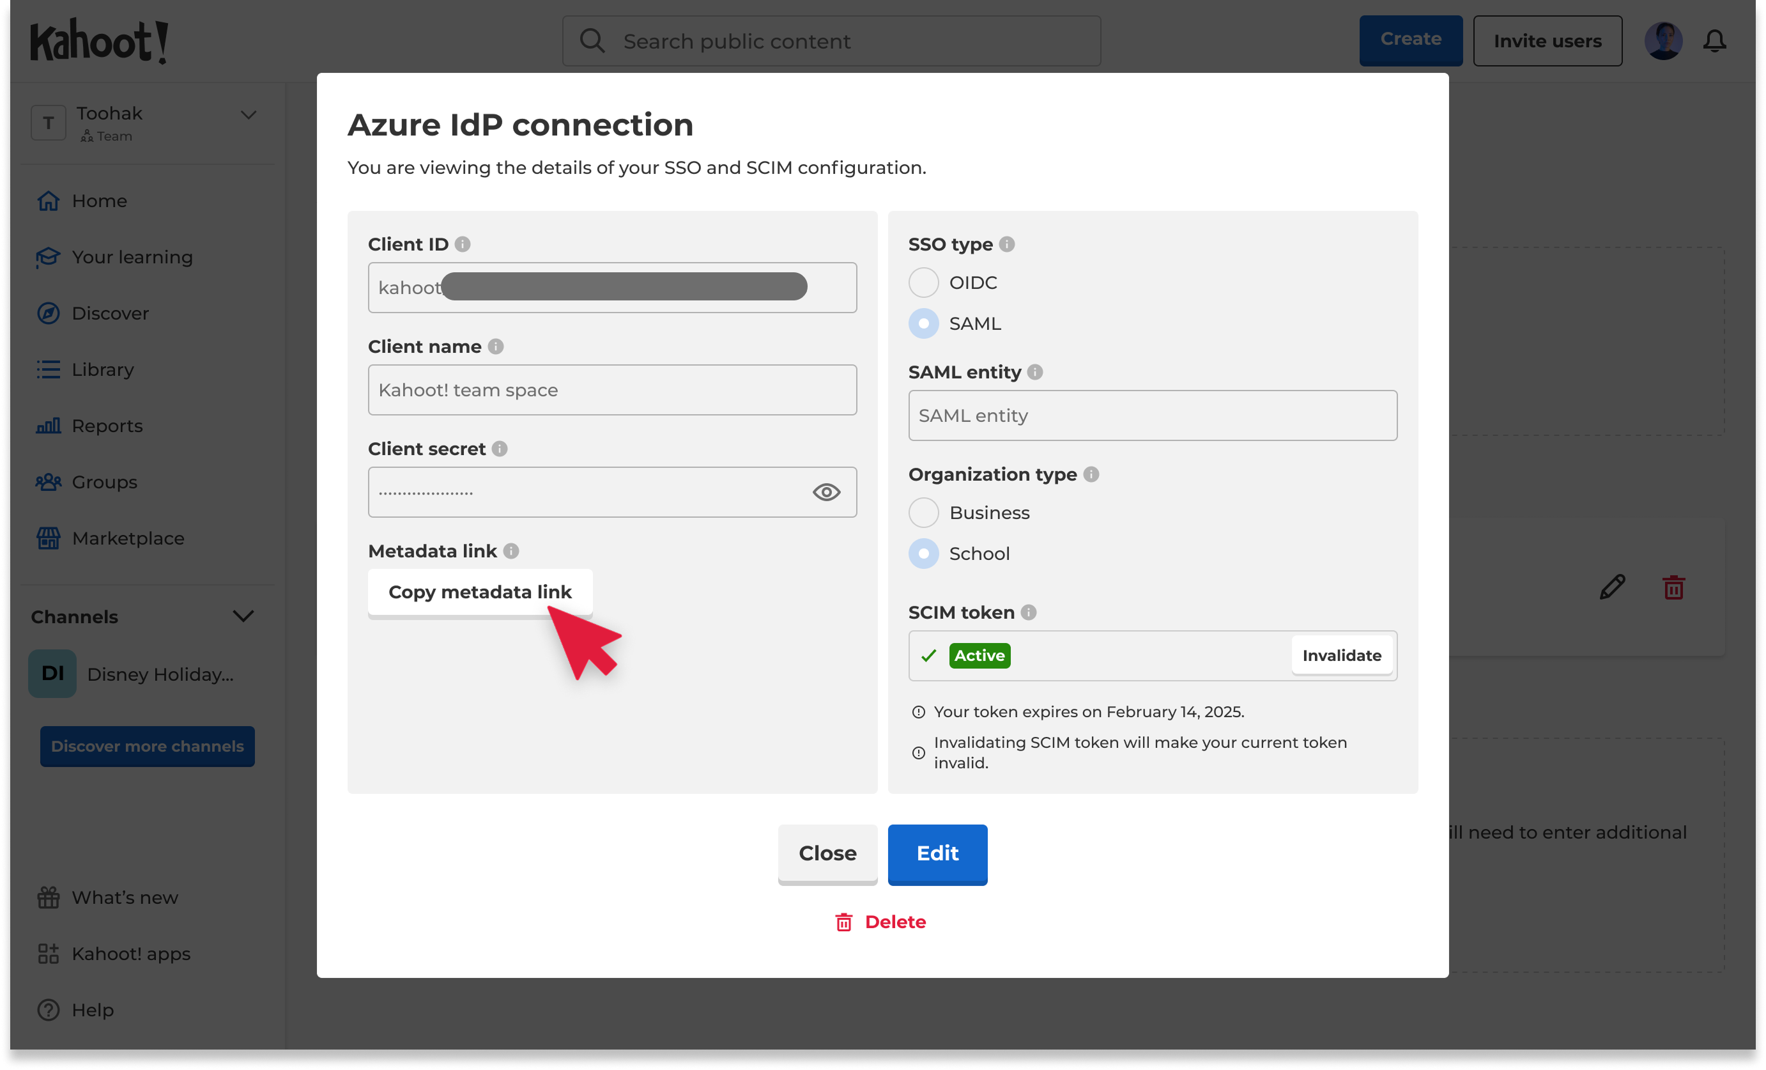The width and height of the screenshot is (1766, 1070).
Task: Click the Client secret field
Action: tap(613, 492)
